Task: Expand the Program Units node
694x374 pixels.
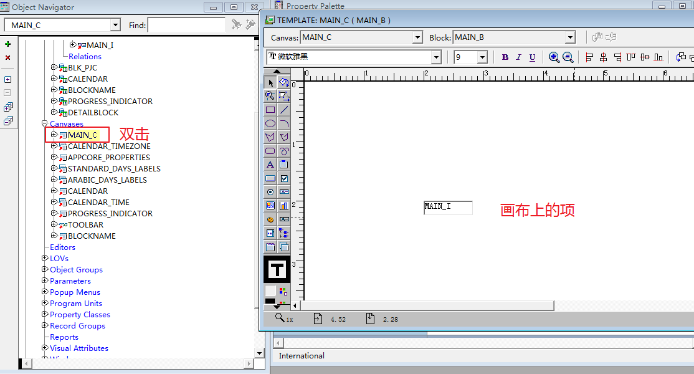Action: tap(44, 303)
